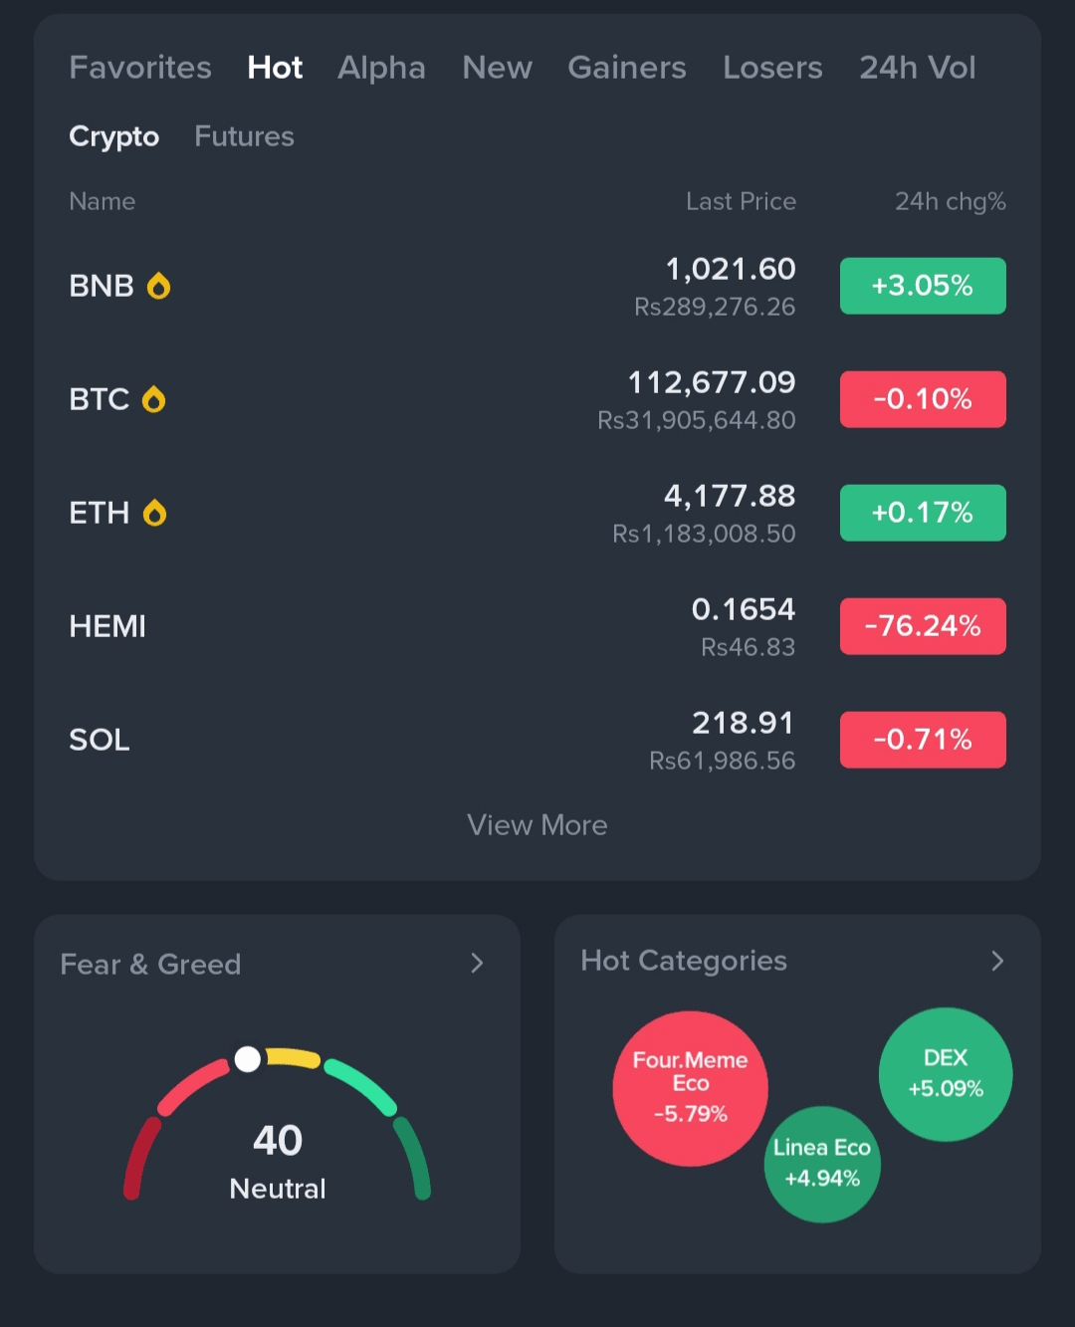Tap the hot flame icon beside ETH
This screenshot has width=1075, height=1327.
click(x=154, y=514)
